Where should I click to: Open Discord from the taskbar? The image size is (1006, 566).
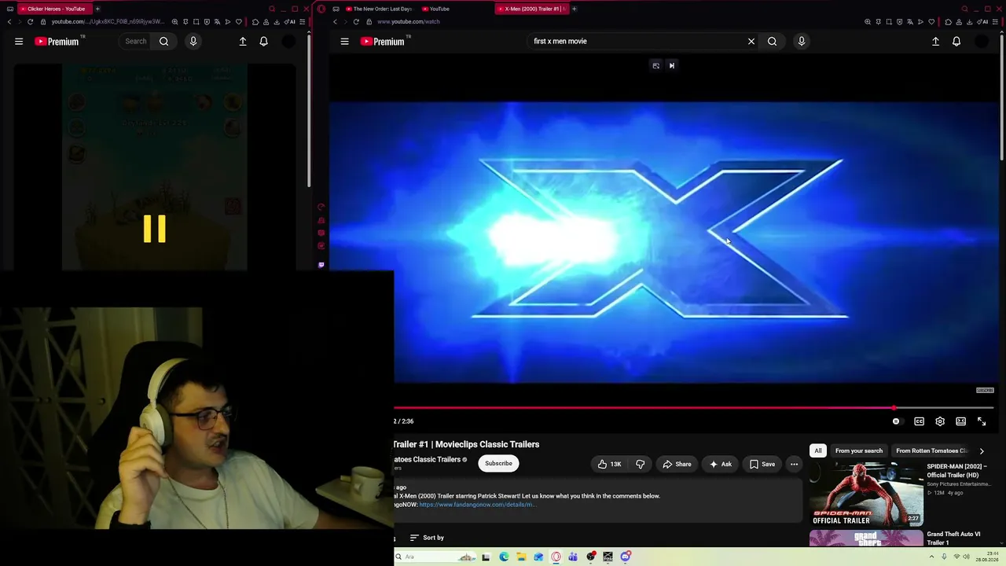tap(626, 557)
